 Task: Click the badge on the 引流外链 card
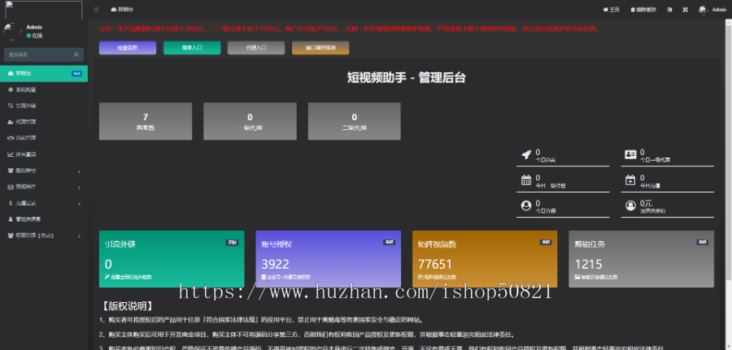(x=232, y=242)
